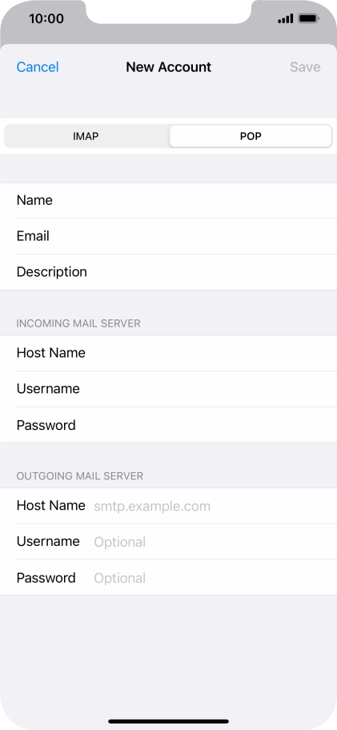Click outgoing server Password optional field
This screenshot has width=337, height=730.
point(168,578)
